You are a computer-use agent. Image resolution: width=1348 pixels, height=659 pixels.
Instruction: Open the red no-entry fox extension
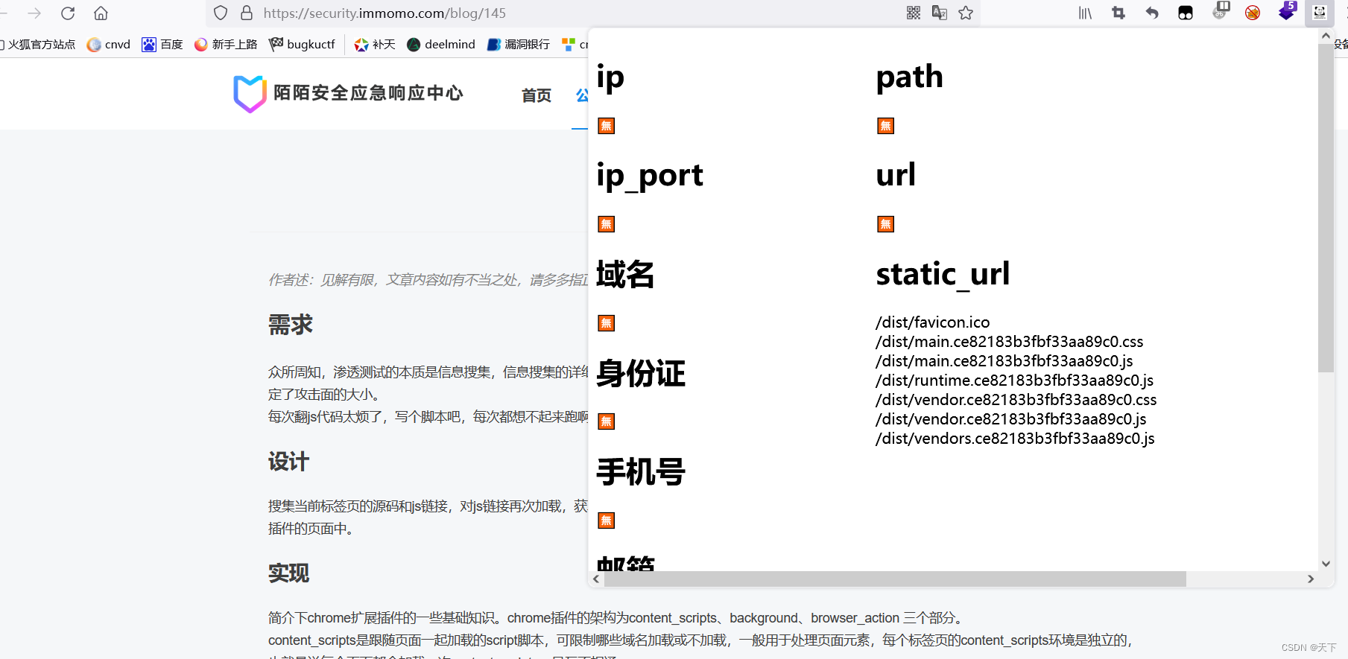pos(1253,13)
